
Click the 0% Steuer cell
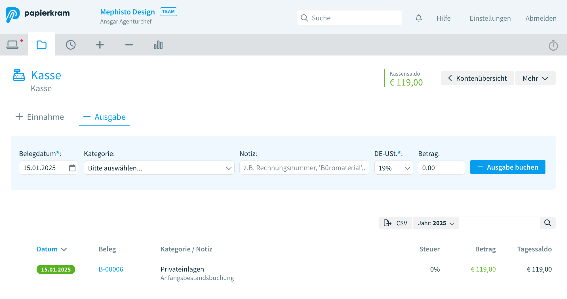coord(435,269)
